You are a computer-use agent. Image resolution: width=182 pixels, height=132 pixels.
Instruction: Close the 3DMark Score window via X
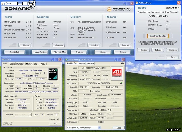tap(179, 3)
